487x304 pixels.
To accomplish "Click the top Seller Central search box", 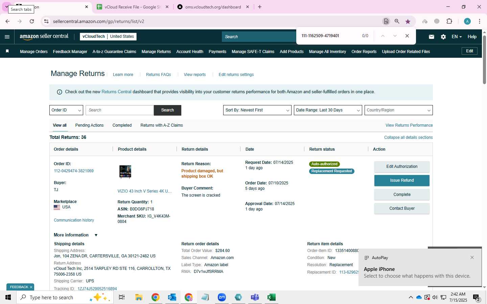I will pyautogui.click(x=259, y=36).
